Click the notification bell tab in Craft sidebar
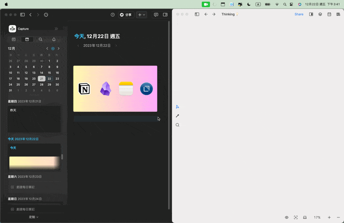The image size is (344, 223). 54,39
